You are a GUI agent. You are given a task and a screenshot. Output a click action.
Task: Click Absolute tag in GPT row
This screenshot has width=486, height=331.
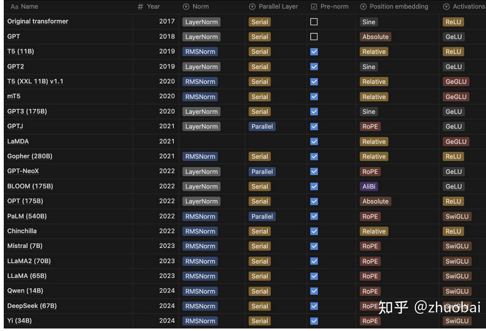click(375, 37)
